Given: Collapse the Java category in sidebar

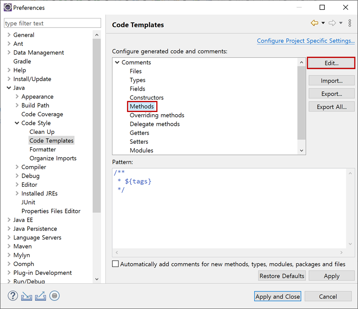Looking at the screenshot, I should coord(10,88).
